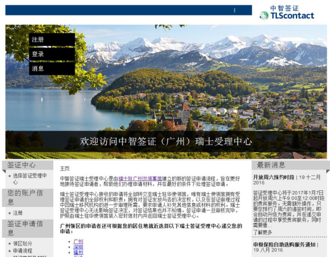The height and width of the screenshot is (257, 330).
Task: Click the 您的账户信息 sidebar section header
Action: (28, 198)
